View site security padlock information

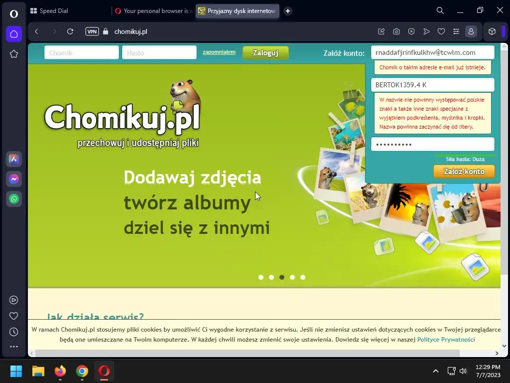click(x=106, y=31)
